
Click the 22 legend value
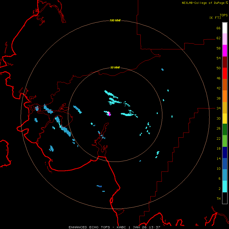219,138
